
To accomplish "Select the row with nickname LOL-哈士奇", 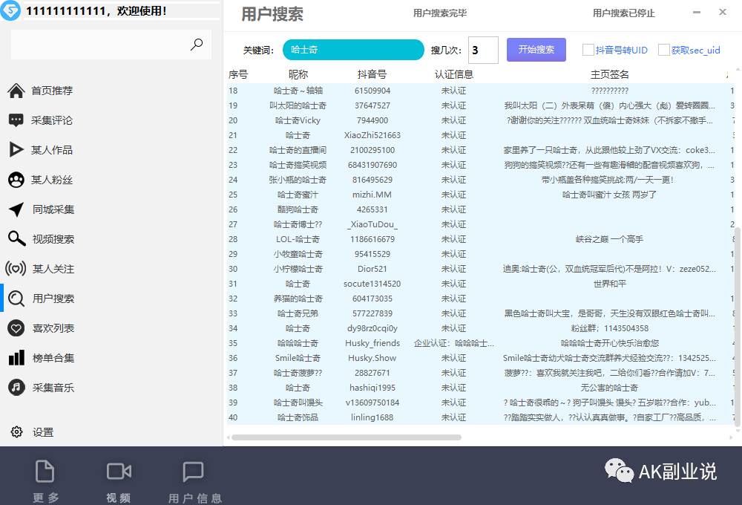I will coord(480,239).
